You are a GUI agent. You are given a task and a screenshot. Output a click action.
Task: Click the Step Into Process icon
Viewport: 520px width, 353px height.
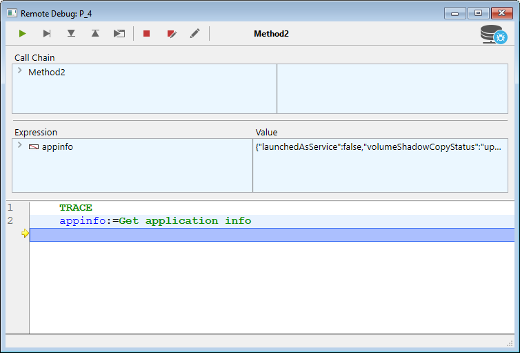(119, 33)
